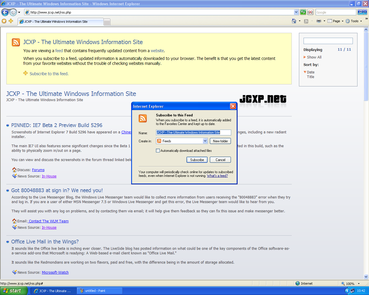Follow the 'feed' link in banner
This screenshot has width=369, height=295.
pyautogui.click(x=59, y=51)
